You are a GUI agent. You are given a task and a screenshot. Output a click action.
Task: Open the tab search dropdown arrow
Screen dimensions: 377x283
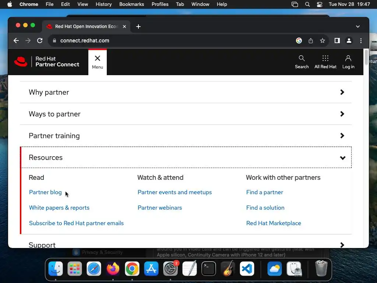[x=358, y=27]
